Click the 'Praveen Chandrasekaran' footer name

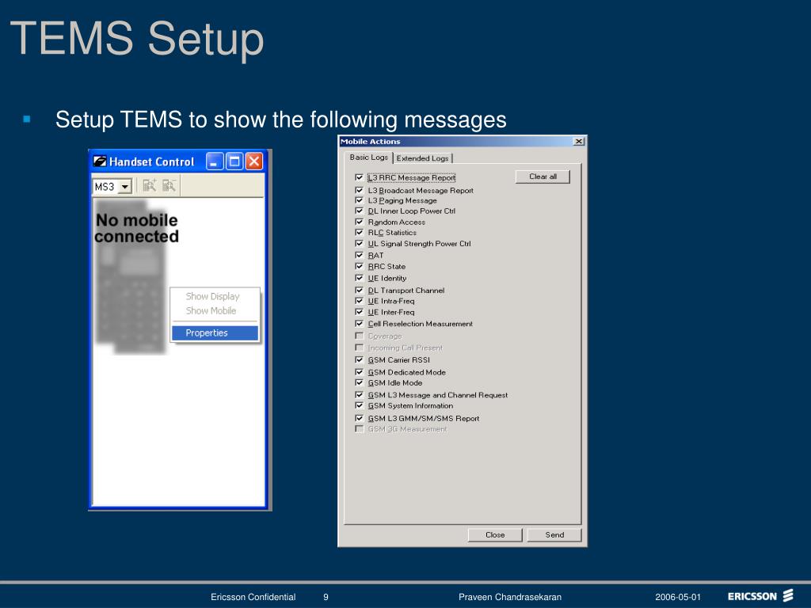(x=509, y=597)
